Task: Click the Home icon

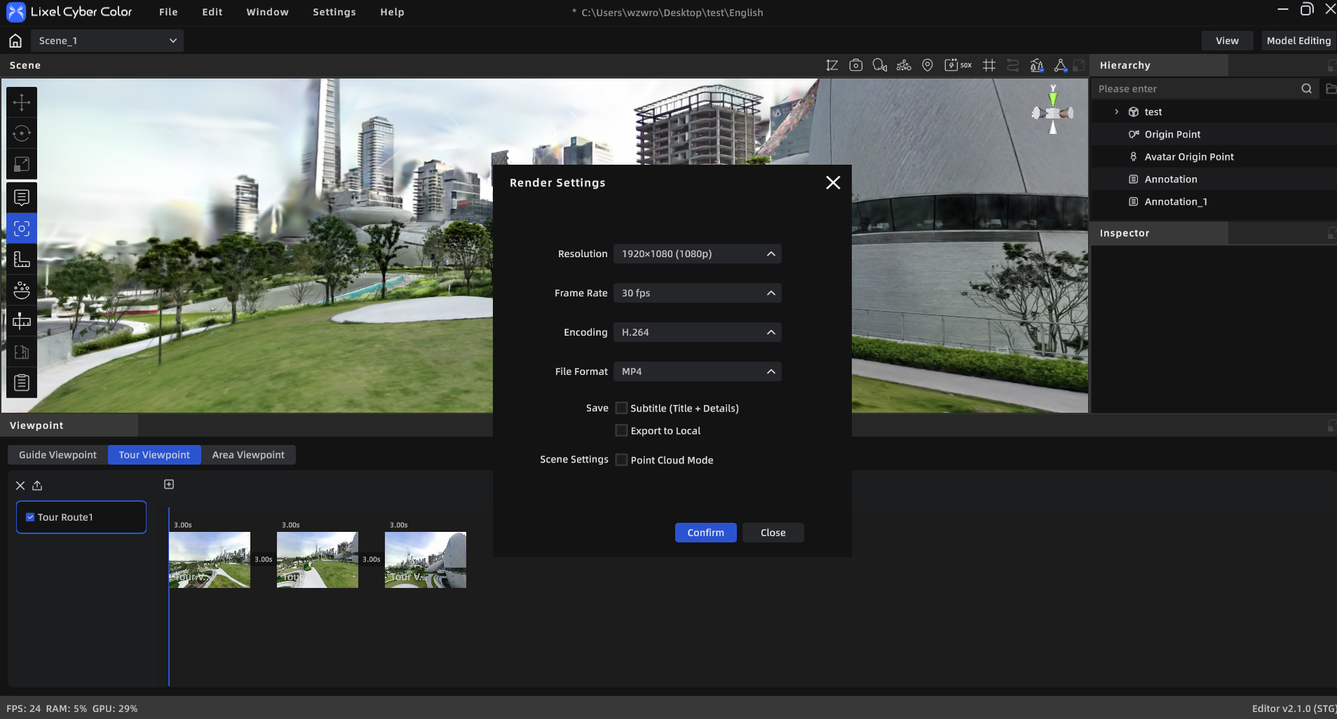Action: click(15, 41)
